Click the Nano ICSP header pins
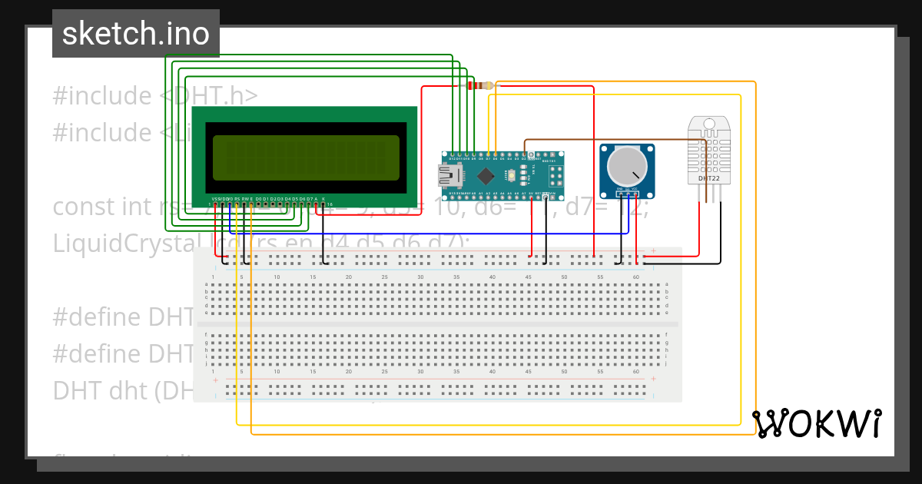The height and width of the screenshot is (484, 922). pyautogui.click(x=556, y=176)
